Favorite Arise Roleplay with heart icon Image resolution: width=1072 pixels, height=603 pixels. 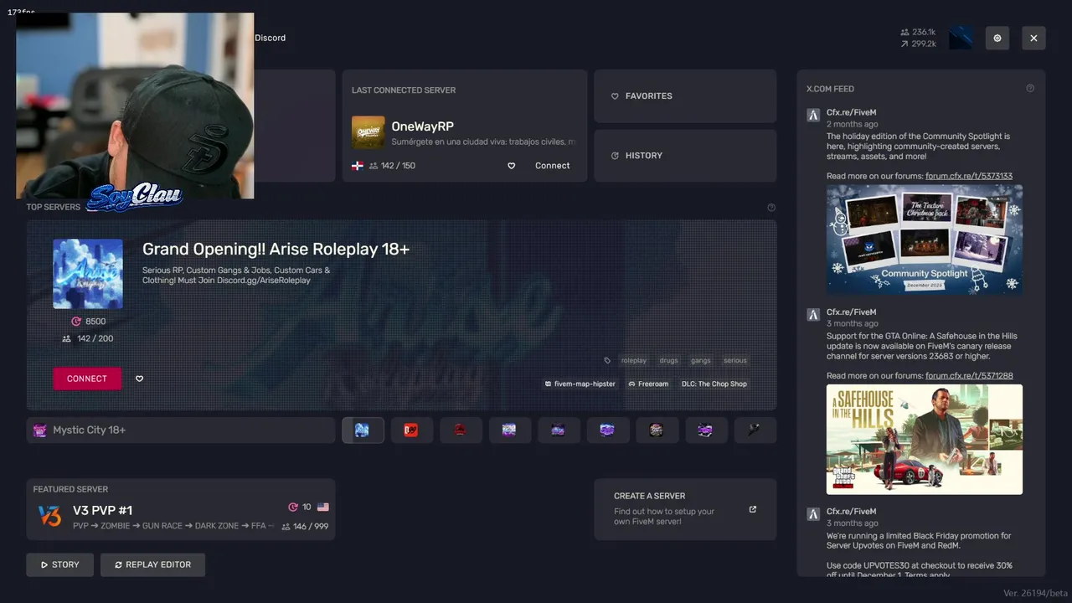click(x=139, y=379)
